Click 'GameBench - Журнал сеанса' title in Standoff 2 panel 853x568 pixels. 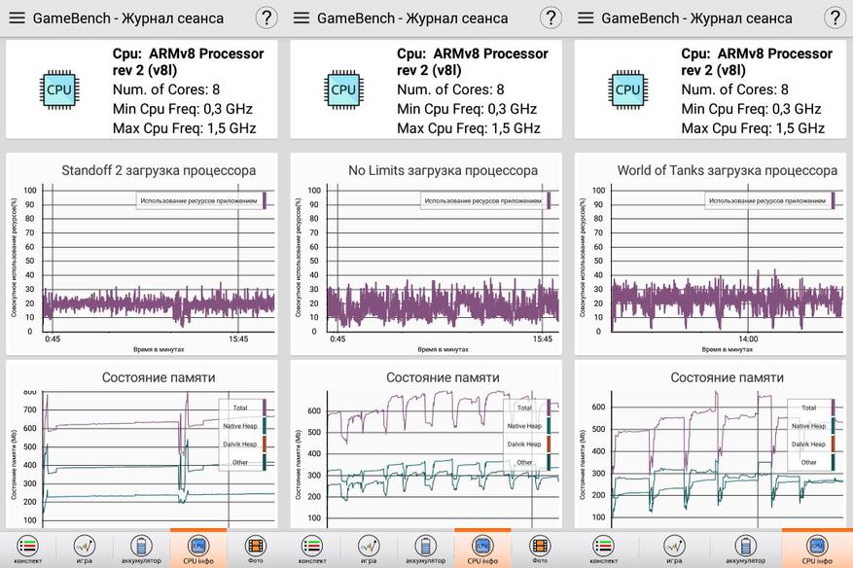(127, 18)
